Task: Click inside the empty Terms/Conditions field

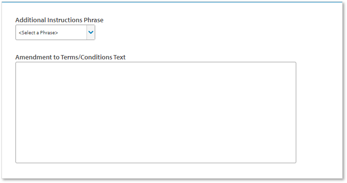Action: pos(156,113)
